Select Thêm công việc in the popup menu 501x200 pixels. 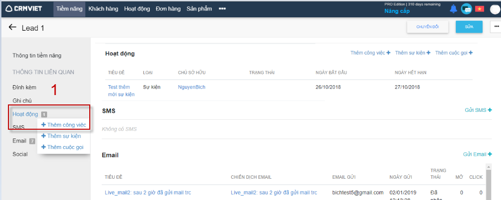[x=63, y=125]
